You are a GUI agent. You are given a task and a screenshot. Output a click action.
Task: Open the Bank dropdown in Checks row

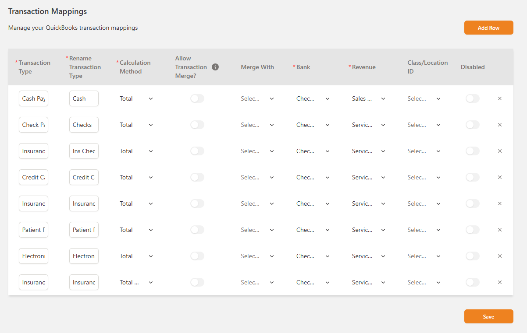[x=313, y=125]
